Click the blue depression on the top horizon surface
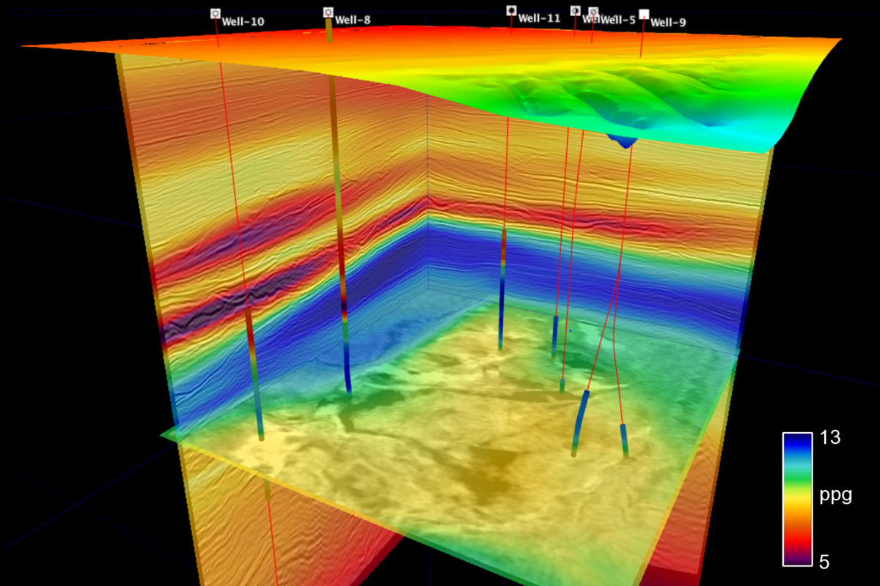Viewport: 880px width, 586px height. (x=624, y=141)
